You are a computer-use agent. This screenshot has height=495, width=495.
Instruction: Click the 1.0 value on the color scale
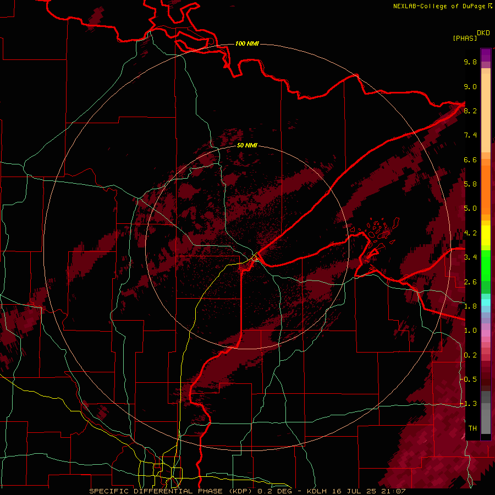(470, 331)
